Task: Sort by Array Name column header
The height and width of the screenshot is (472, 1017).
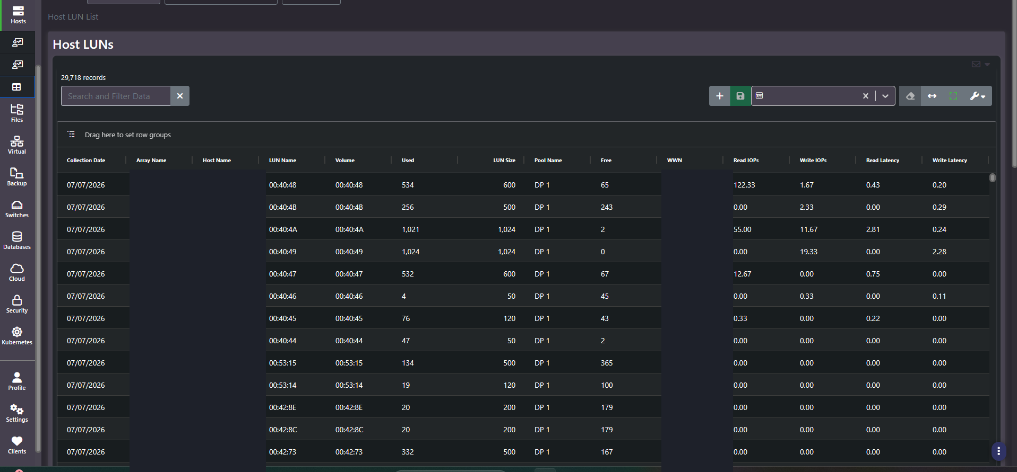Action: (x=151, y=160)
